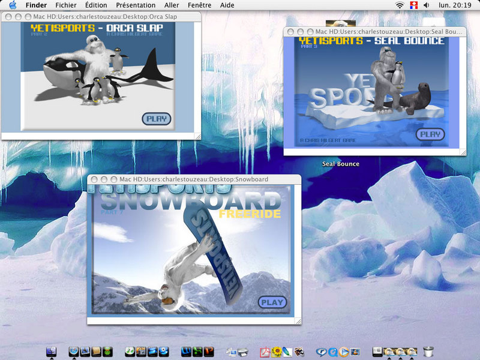Screen dimensions: 480x360
Task: Open the Finder menu
Action: [x=36, y=5]
